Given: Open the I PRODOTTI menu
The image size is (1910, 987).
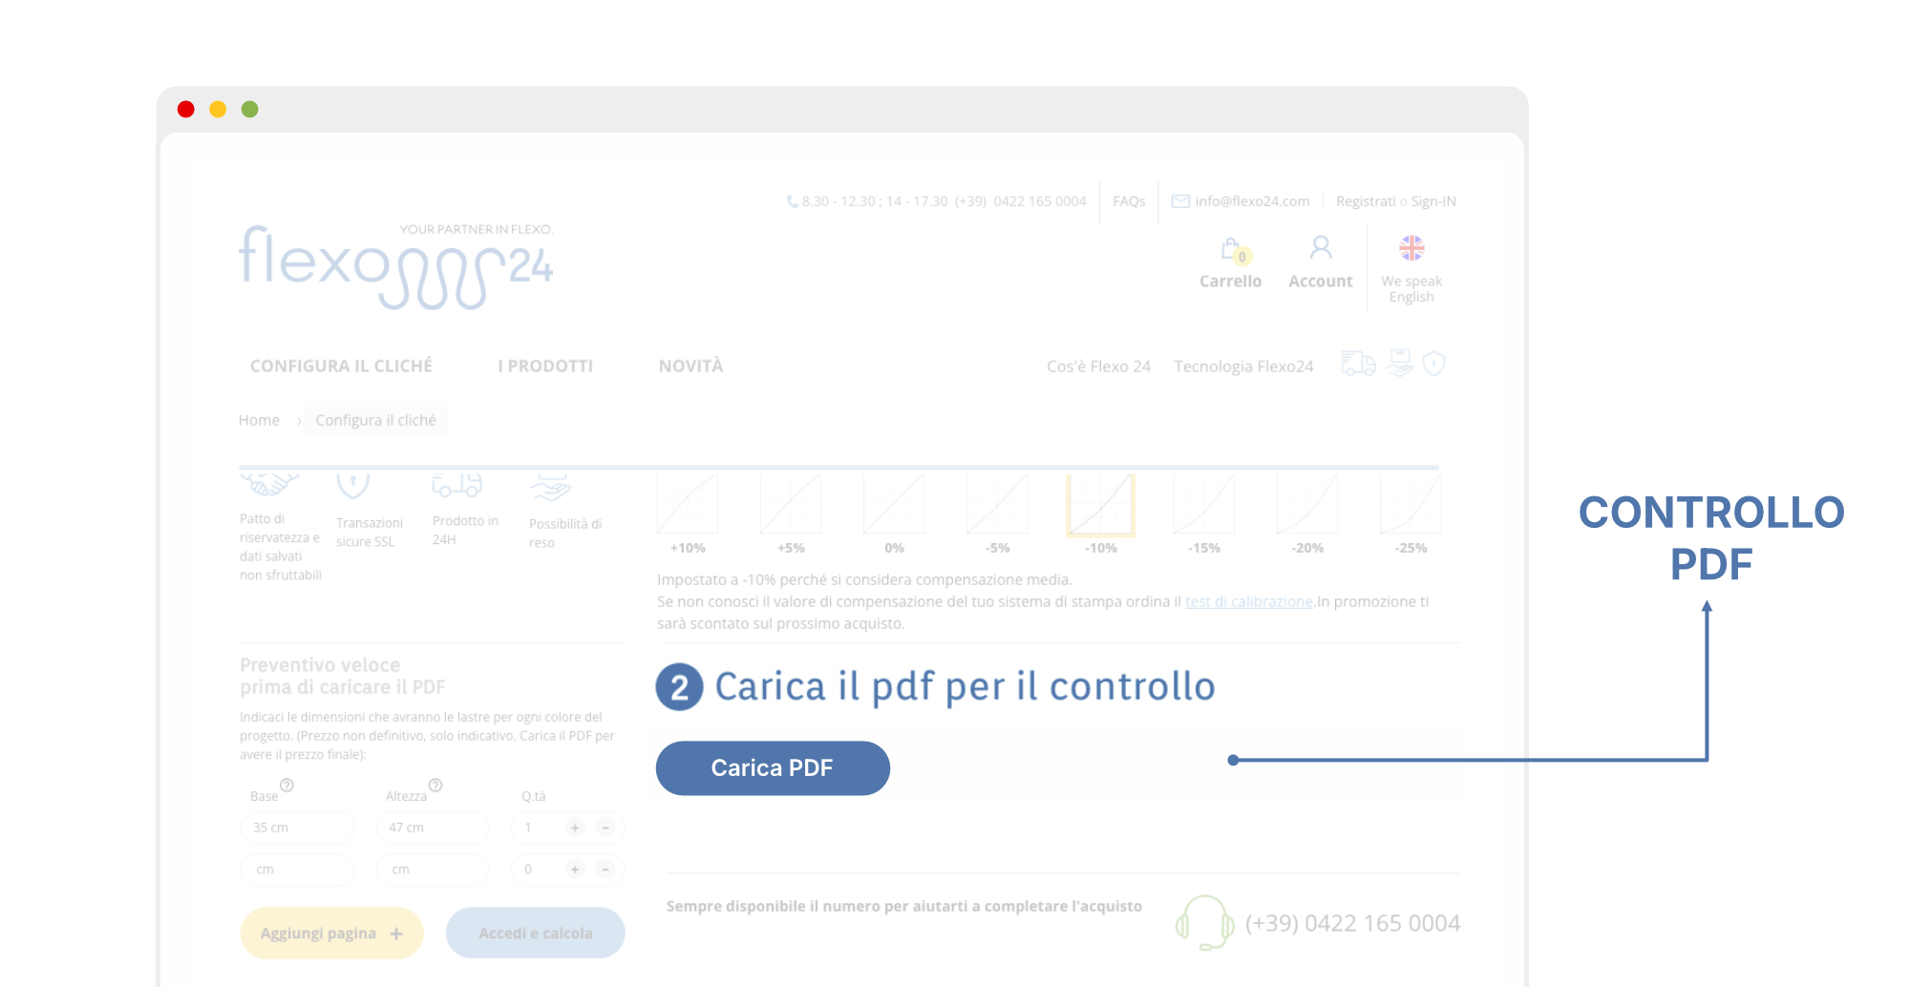Looking at the screenshot, I should click(x=545, y=366).
